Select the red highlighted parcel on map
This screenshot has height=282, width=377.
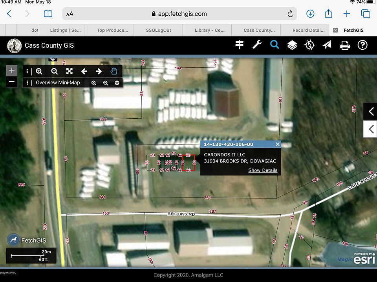coord(188,163)
